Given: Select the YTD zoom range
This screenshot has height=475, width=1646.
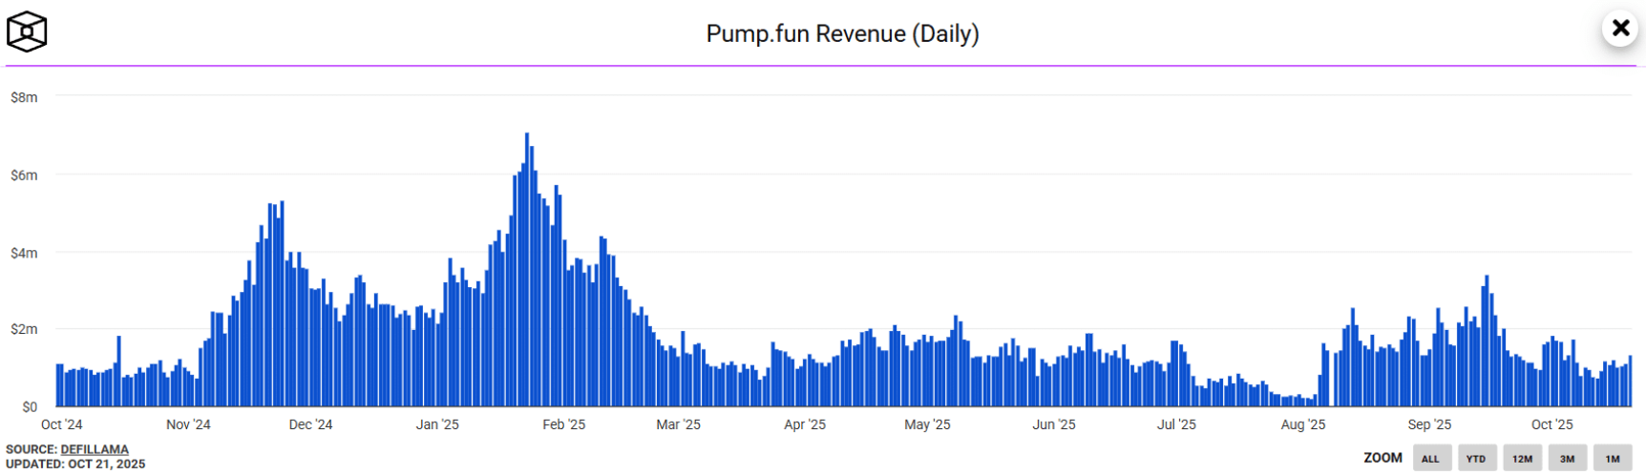Looking at the screenshot, I should (x=1476, y=459).
